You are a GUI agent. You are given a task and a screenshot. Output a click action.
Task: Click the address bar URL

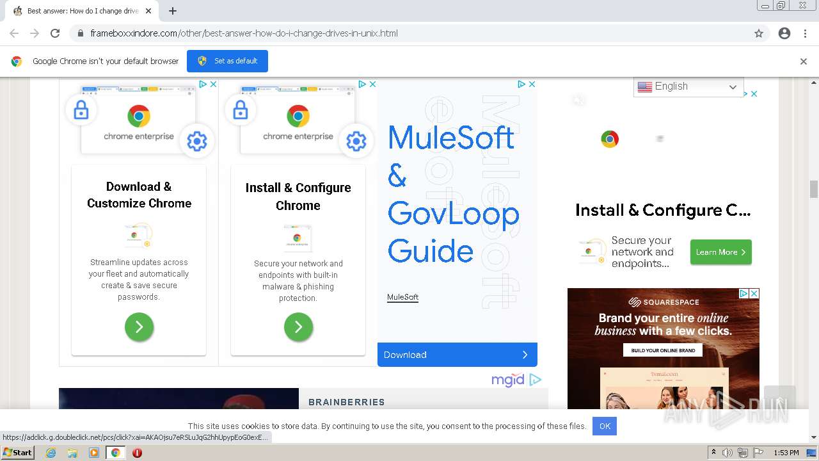tap(244, 33)
